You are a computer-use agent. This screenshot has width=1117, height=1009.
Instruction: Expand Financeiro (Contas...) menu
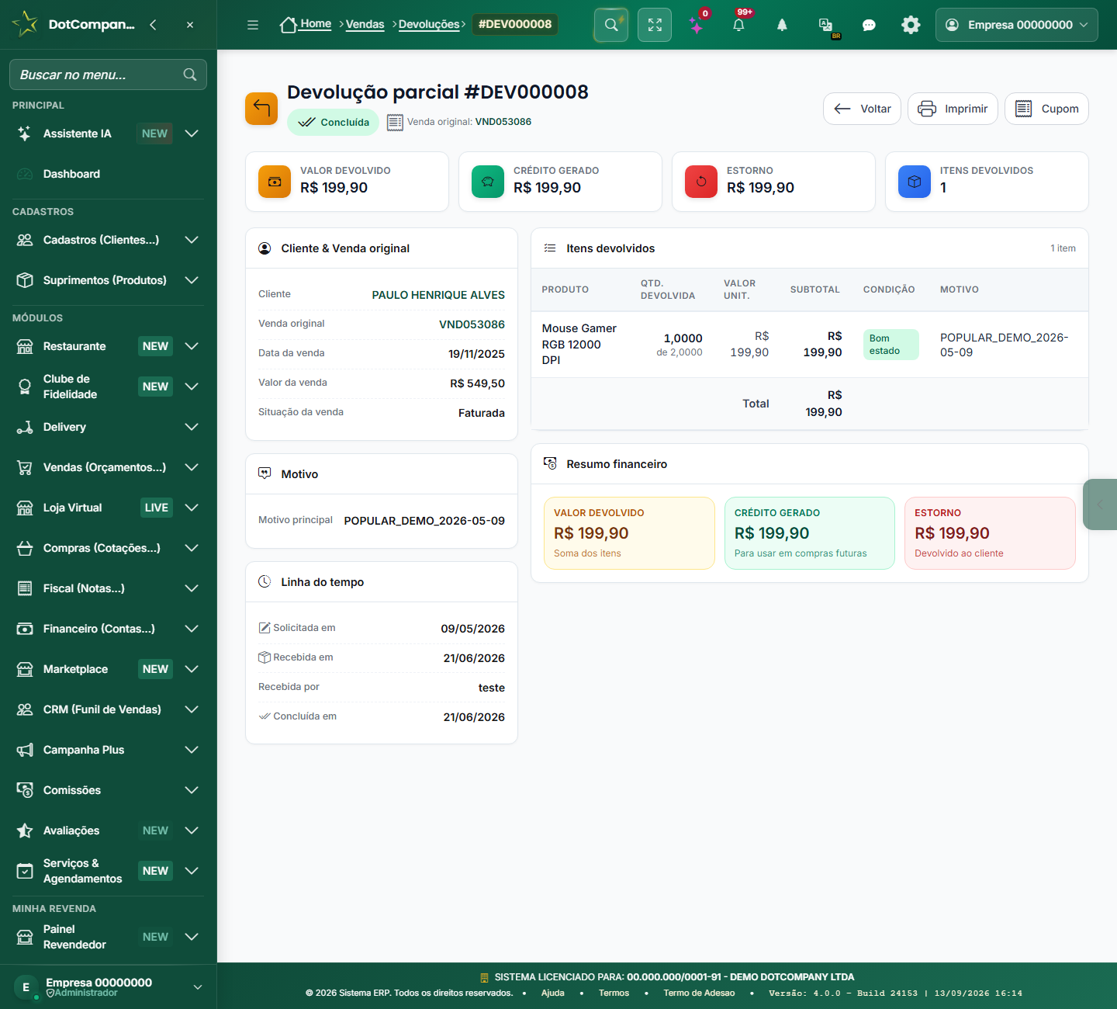[192, 629]
